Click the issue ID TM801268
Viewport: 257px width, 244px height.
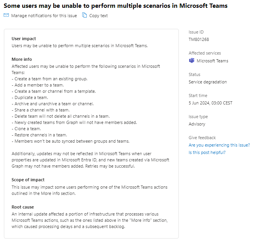pos(199,39)
